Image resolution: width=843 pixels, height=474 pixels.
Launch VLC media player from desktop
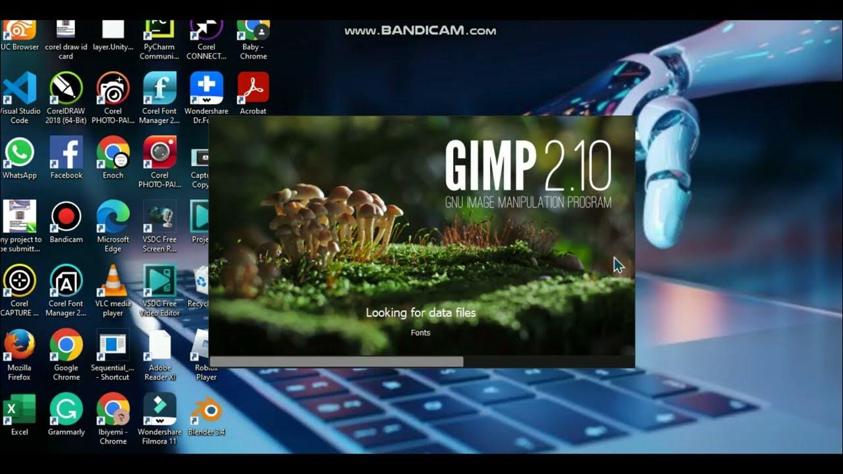(x=113, y=290)
